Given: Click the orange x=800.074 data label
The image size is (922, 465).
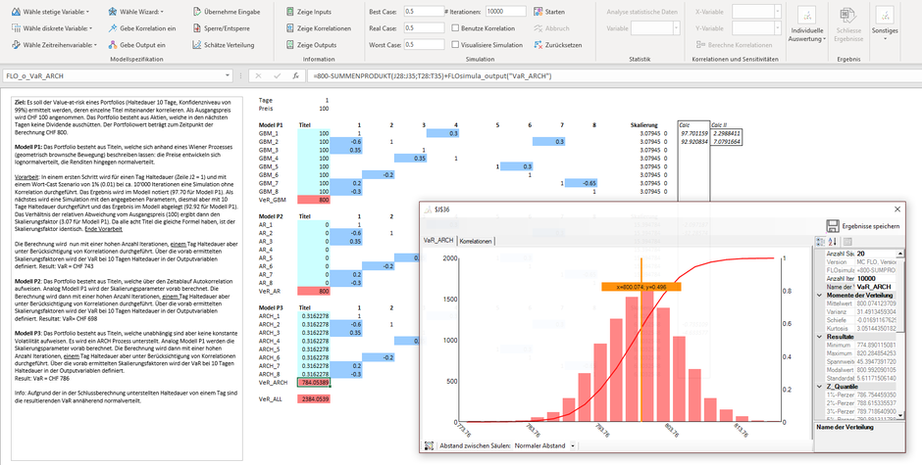Looking at the screenshot, I should [x=640, y=287].
